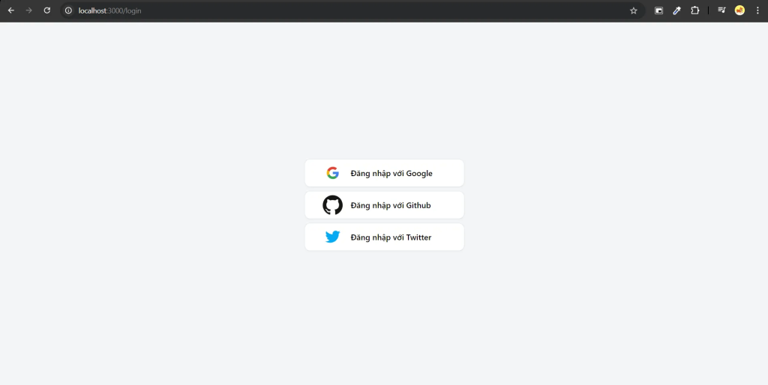
Task: Click blank space right of Google label
Action: click(x=448, y=173)
